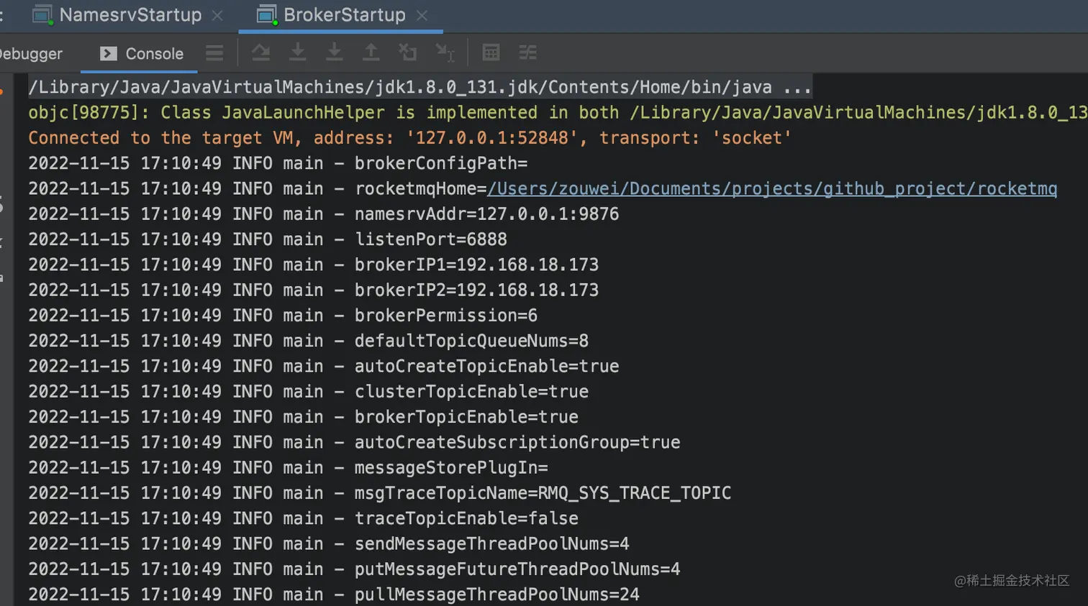The width and height of the screenshot is (1088, 606).
Task: Switch to the NamesrvStartup tab
Action: click(130, 15)
